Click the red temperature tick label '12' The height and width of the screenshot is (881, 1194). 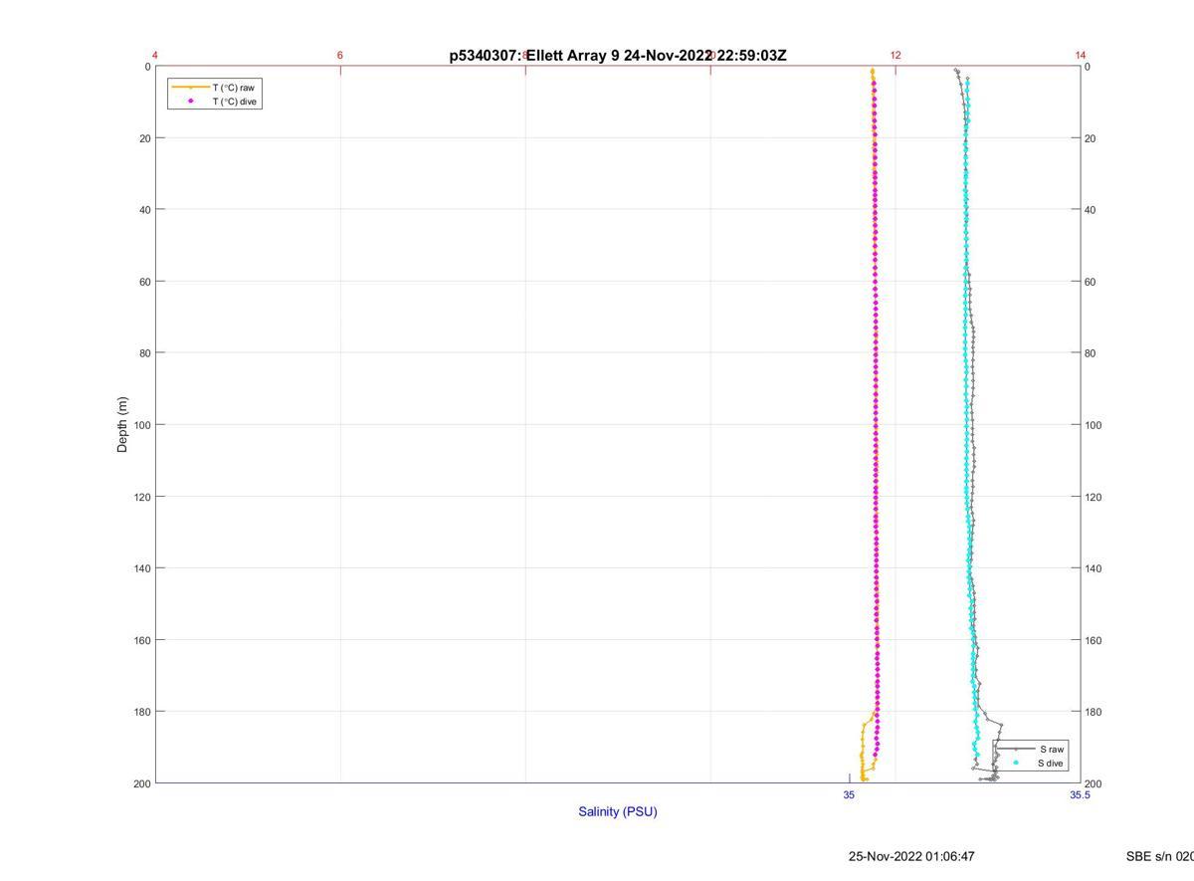[895, 55]
